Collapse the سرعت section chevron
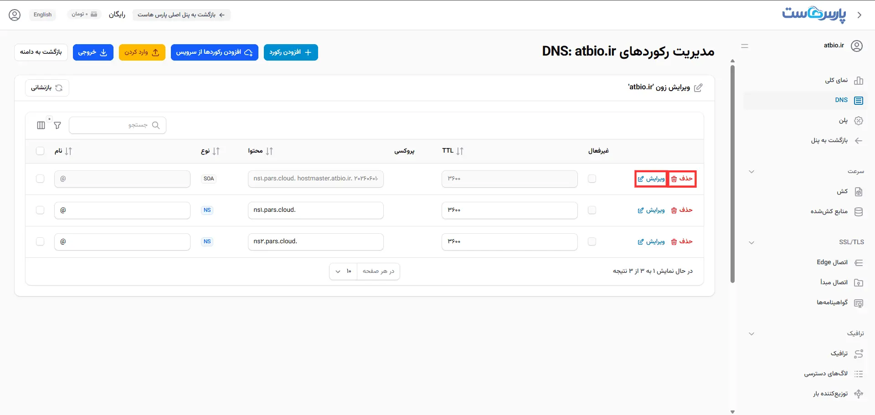The height and width of the screenshot is (415, 875). 751,172
